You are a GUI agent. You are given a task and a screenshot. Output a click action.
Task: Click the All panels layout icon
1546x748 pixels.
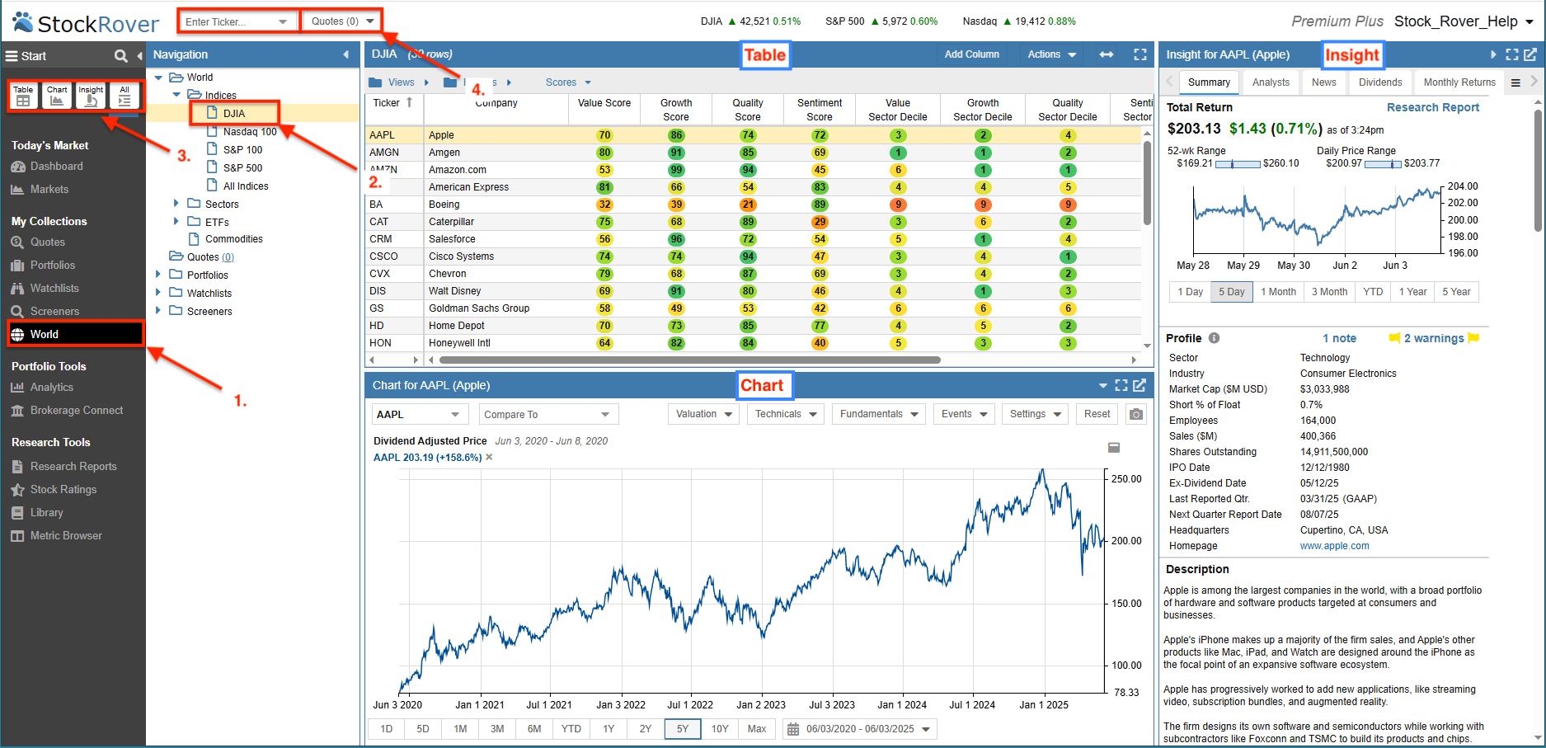coord(125,96)
